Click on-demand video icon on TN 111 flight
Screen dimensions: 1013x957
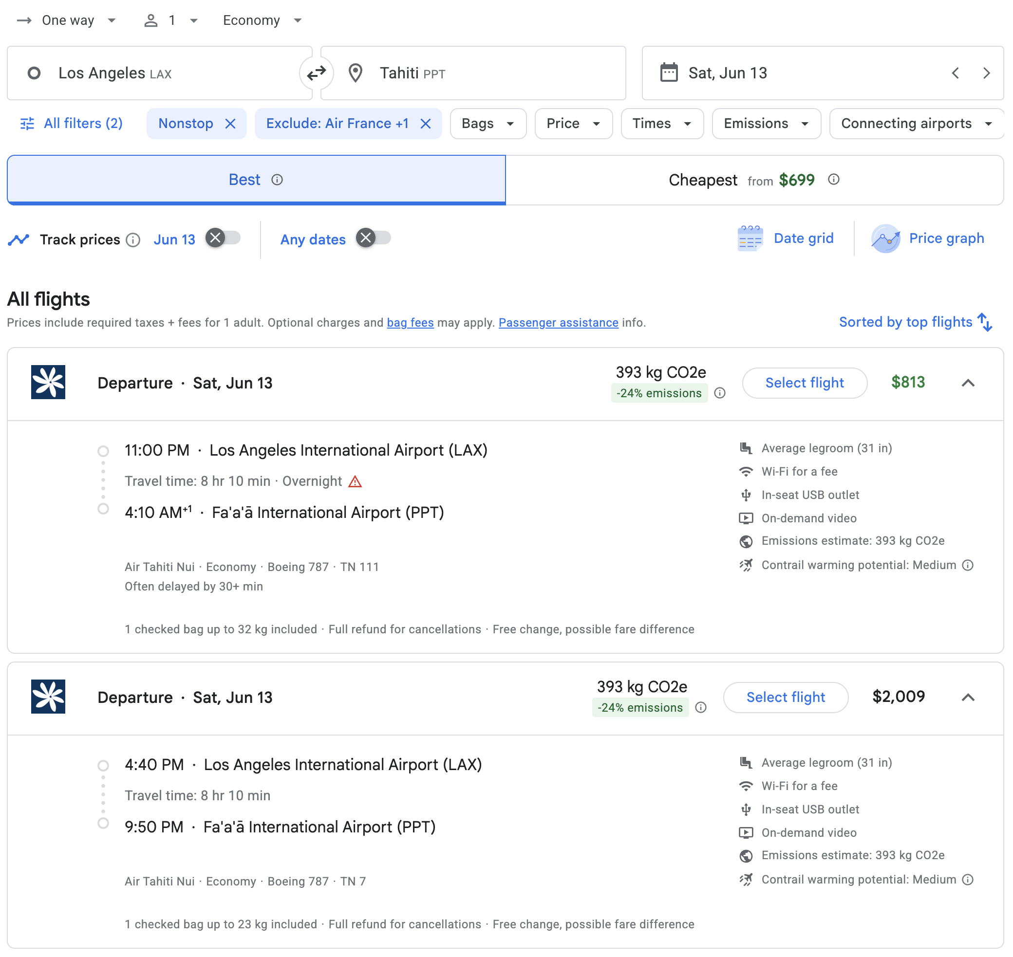(x=746, y=518)
